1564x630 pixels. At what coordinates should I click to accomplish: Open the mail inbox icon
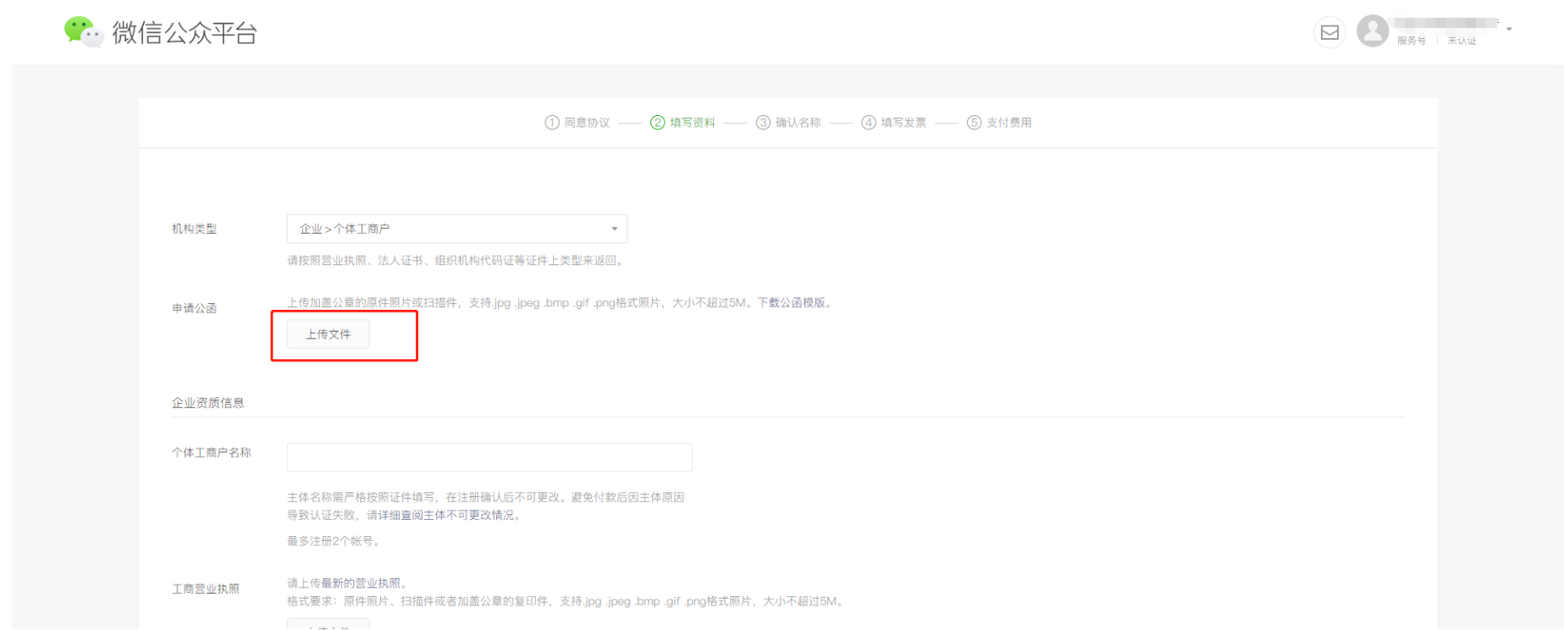pos(1329,32)
